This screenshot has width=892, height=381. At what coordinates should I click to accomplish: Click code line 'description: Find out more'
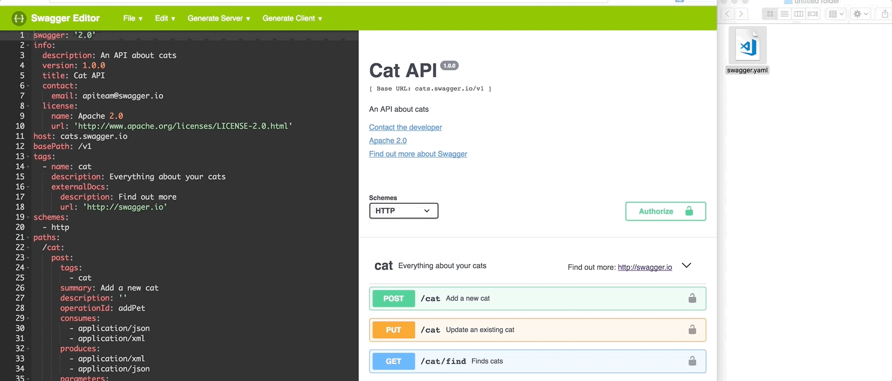point(118,197)
